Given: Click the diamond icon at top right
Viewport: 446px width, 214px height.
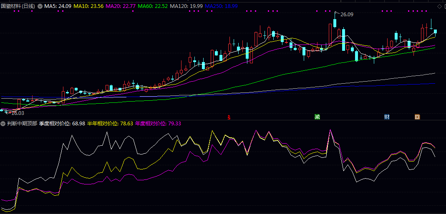Looking at the screenshot, I should pos(440,6).
